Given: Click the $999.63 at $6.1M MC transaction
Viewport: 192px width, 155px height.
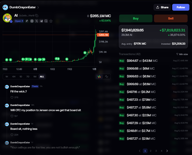Looking at the screenshot, I should pyautogui.click(x=153, y=76).
